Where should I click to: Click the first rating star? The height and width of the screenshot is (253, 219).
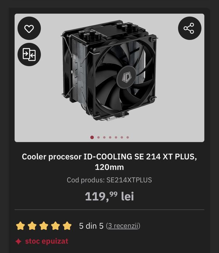(21, 226)
